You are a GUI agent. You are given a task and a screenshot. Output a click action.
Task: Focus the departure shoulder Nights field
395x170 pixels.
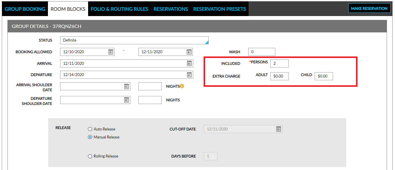click(150, 100)
